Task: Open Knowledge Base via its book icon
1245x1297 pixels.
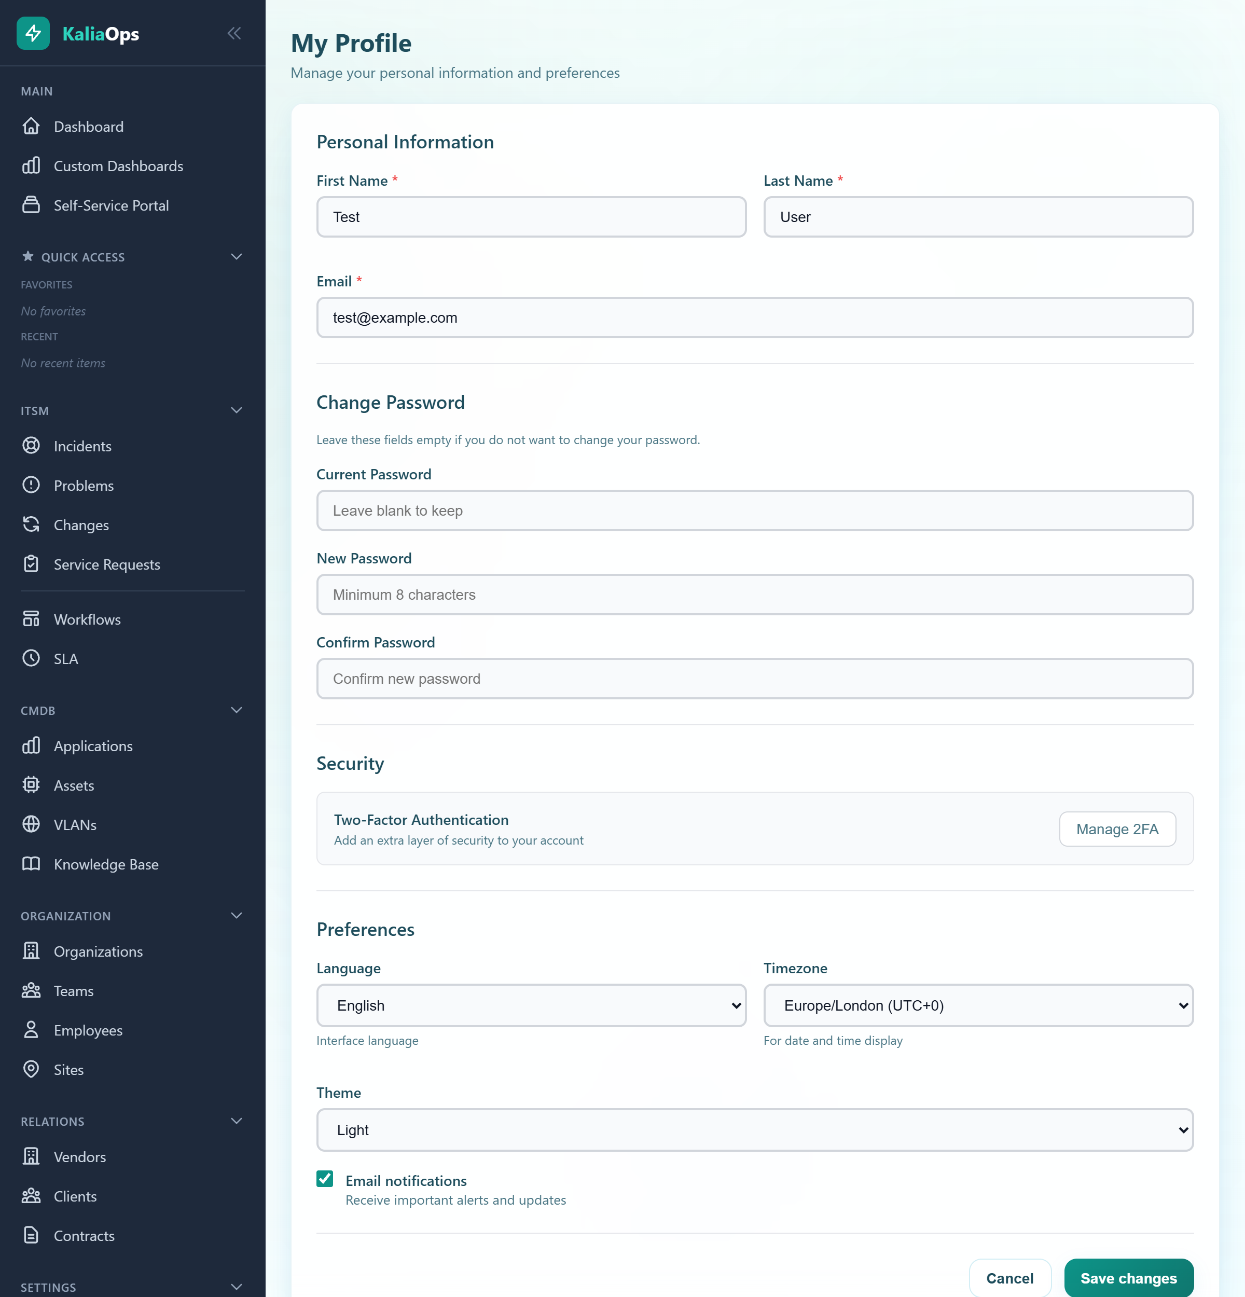Action: click(x=32, y=864)
